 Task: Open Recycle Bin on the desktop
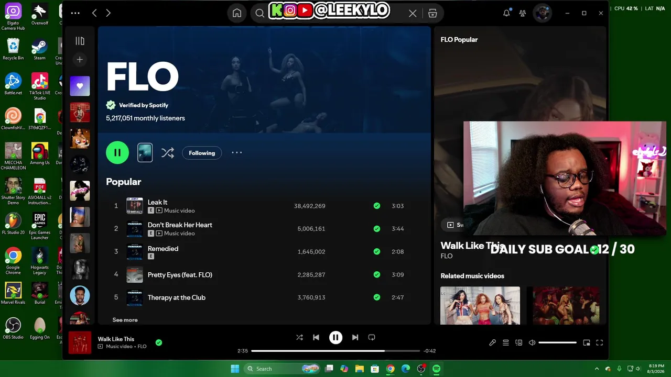coord(13,50)
